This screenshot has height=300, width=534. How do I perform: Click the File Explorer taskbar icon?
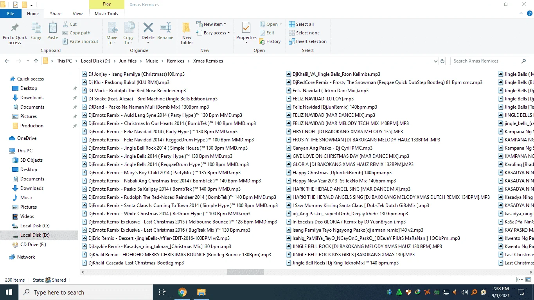pos(201,292)
